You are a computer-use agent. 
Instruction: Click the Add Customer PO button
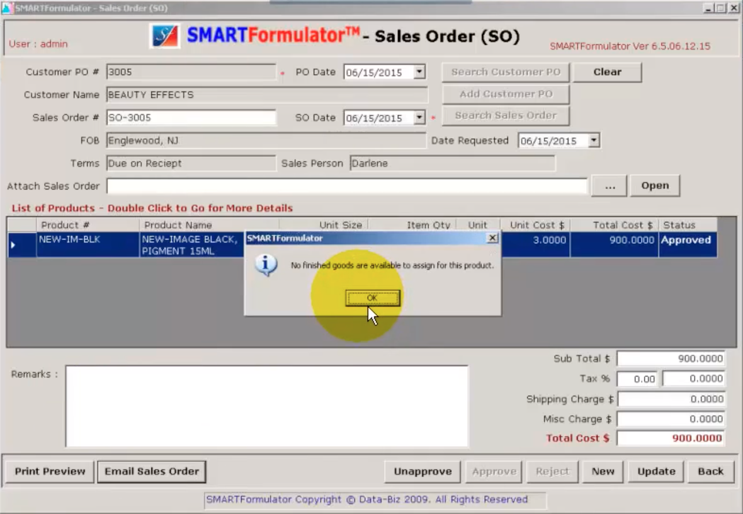(506, 94)
